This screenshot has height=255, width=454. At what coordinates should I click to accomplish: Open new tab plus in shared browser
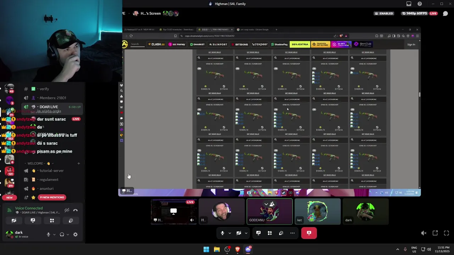[277, 29]
